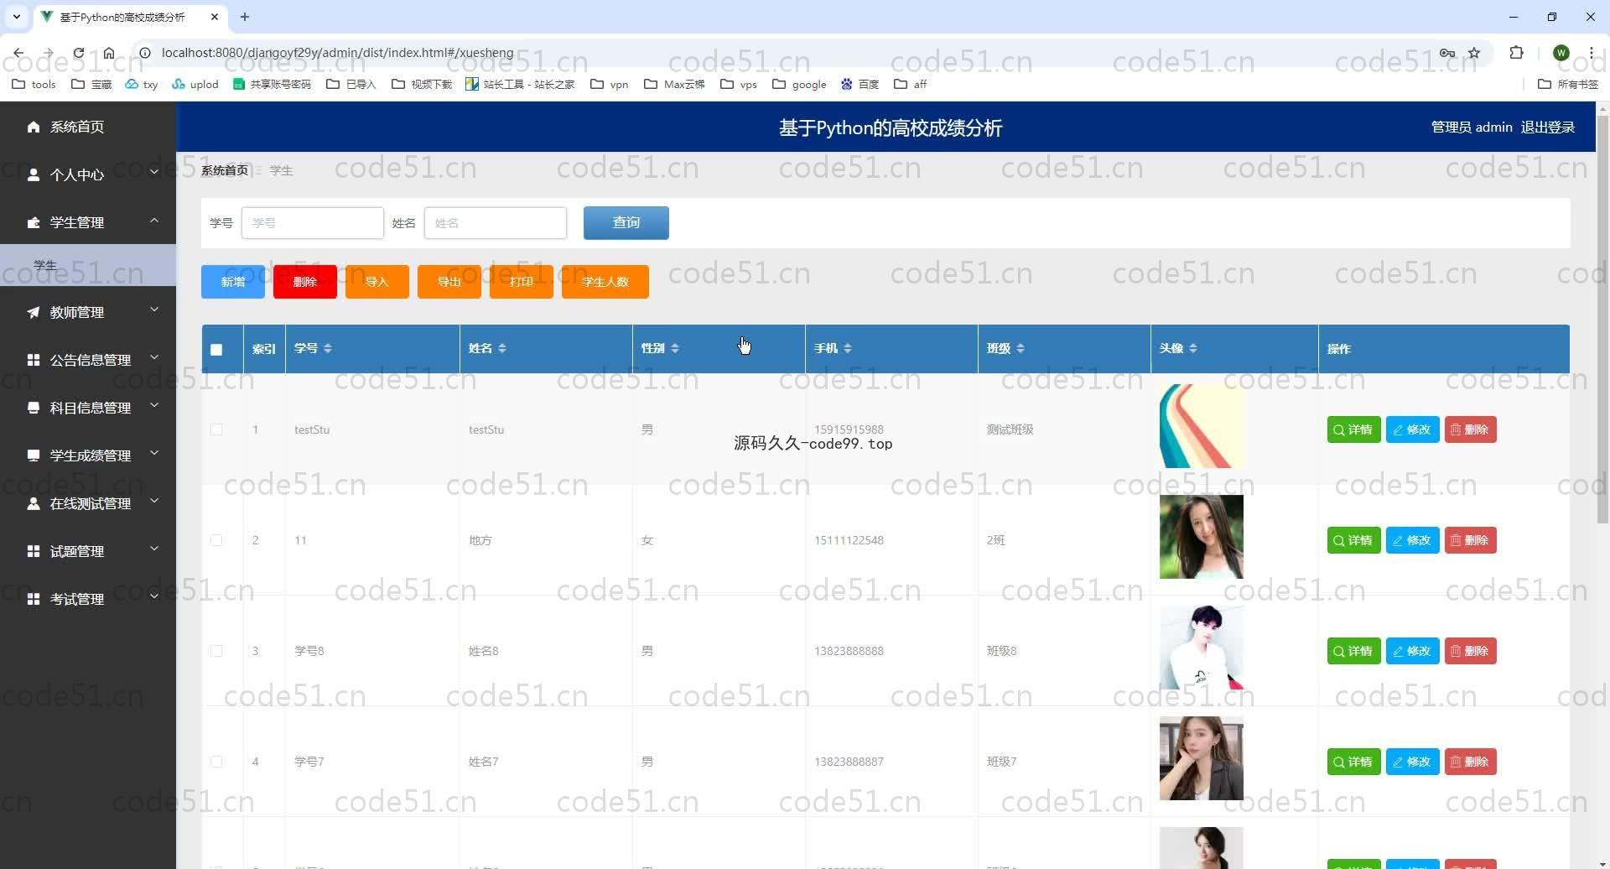Click the 学生人数 button
This screenshot has height=869, width=1610.
pos(605,282)
